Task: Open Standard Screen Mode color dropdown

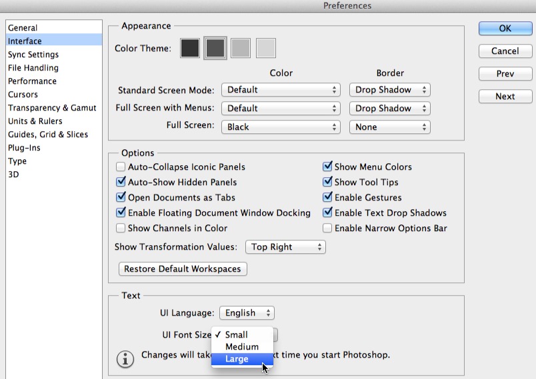Action: 281,90
